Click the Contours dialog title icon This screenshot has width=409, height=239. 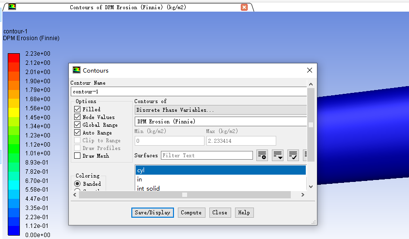[x=77, y=70]
